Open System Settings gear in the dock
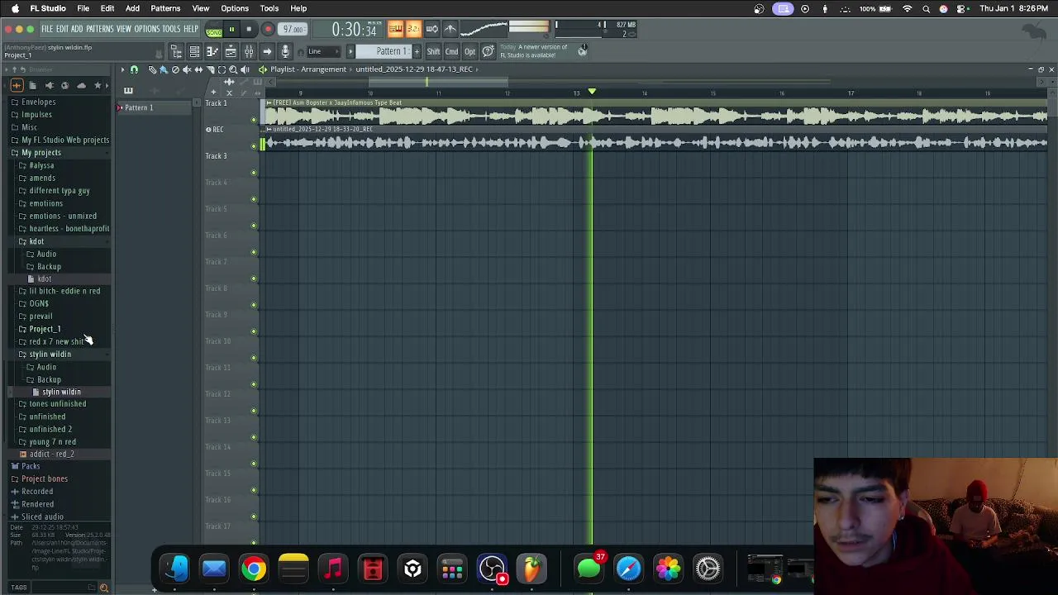The height and width of the screenshot is (595, 1058). pos(708,569)
